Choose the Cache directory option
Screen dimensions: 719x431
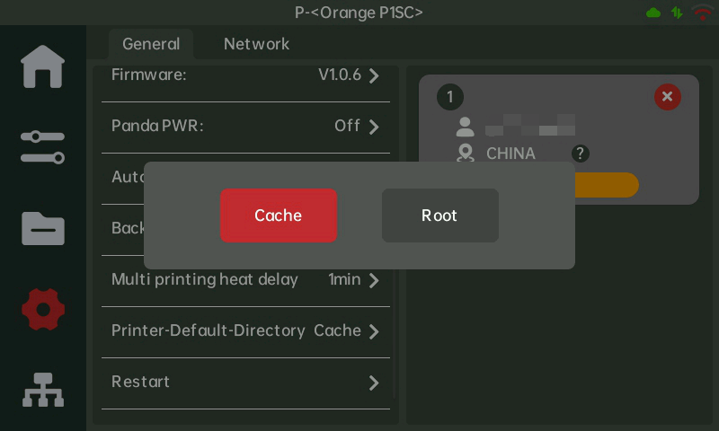[279, 215]
